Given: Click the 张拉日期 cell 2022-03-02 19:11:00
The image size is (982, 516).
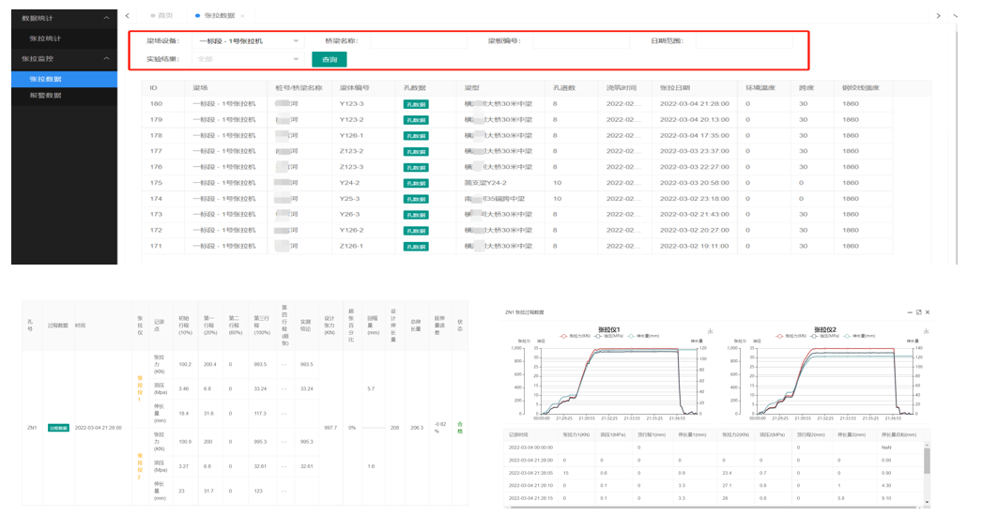Looking at the screenshot, I should coord(694,246).
